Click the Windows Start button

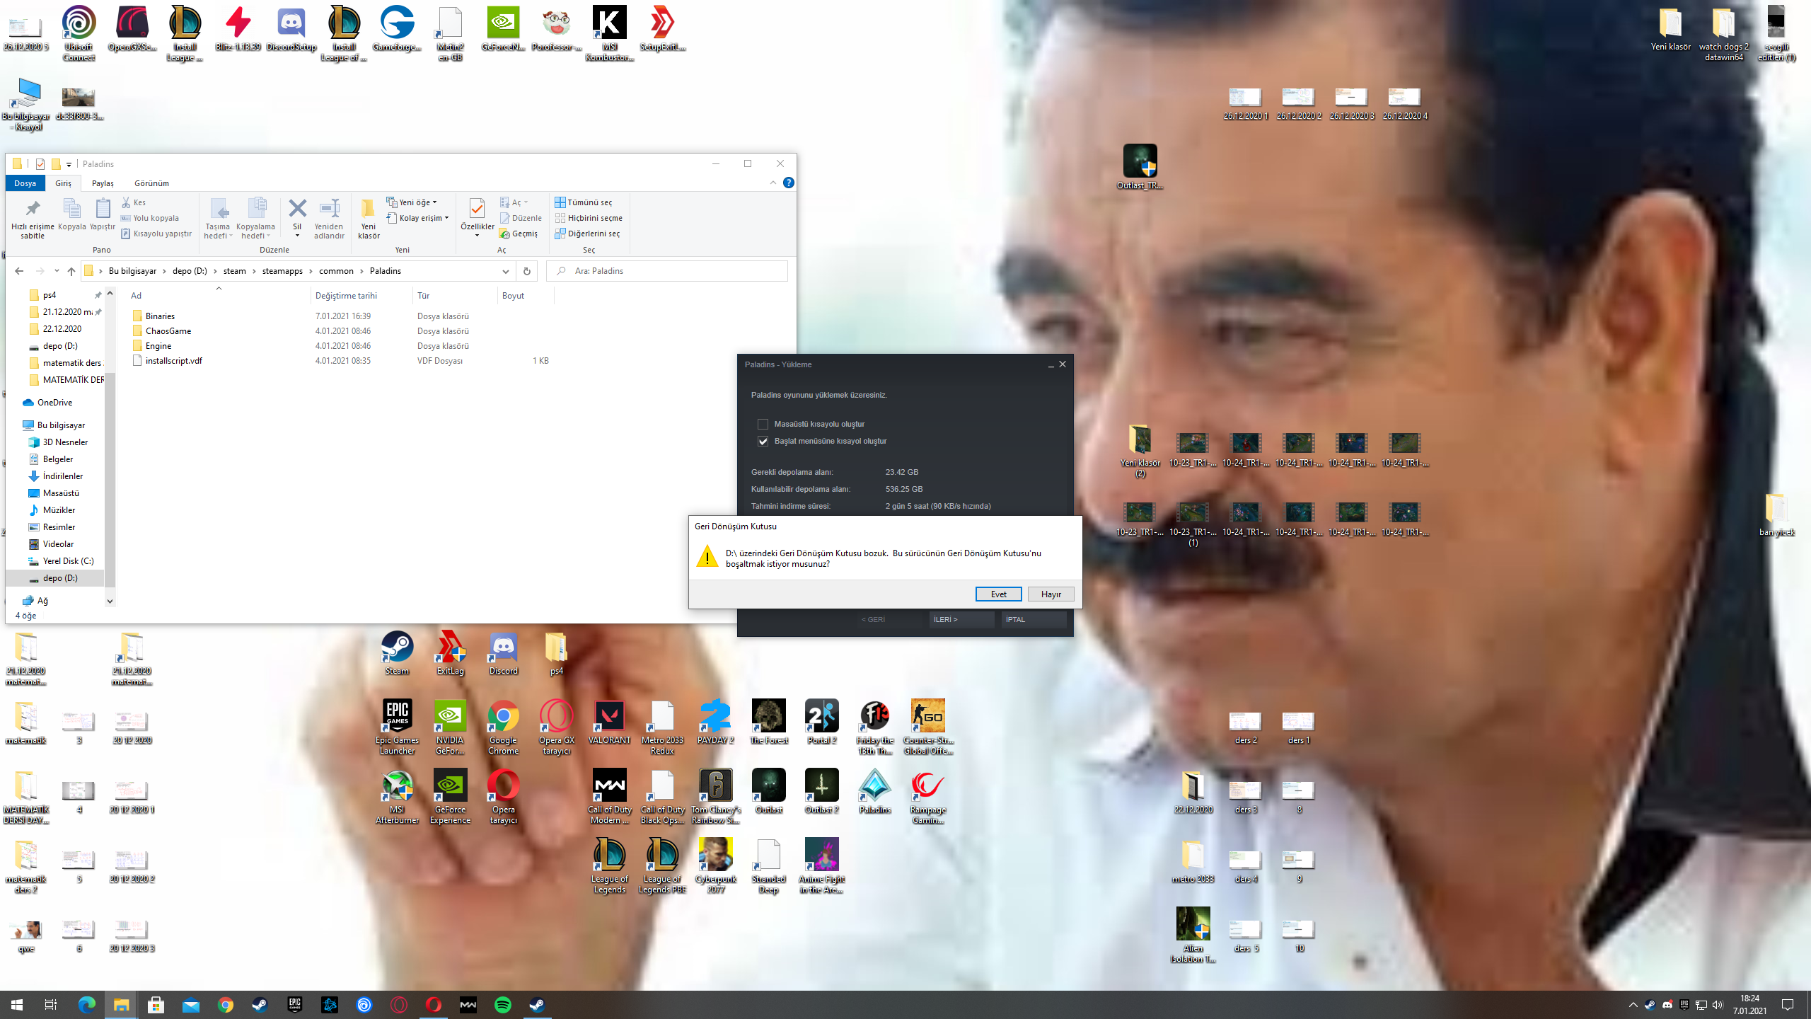pos(17,1005)
